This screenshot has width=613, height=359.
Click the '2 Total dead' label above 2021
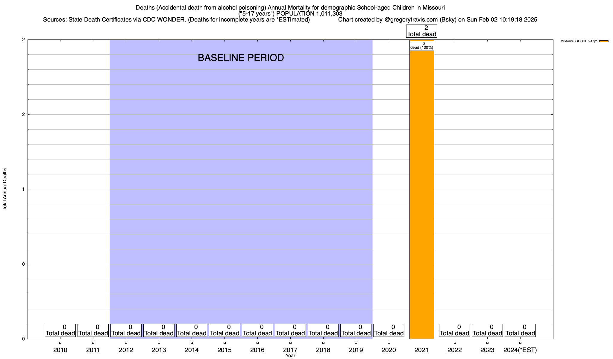421,31
